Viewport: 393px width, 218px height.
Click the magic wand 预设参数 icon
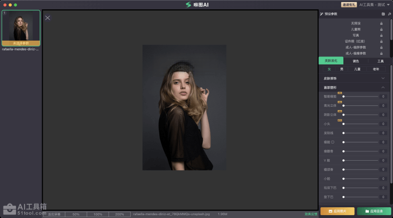pyautogui.click(x=322, y=14)
